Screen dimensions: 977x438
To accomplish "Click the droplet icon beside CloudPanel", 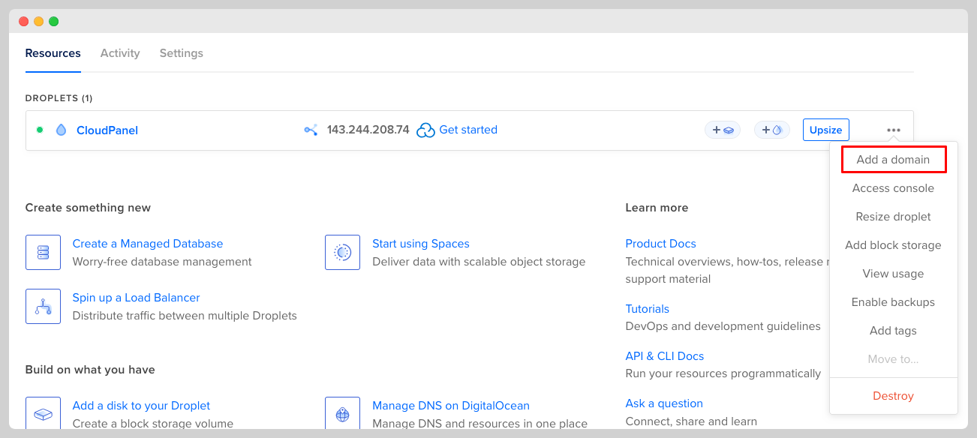I will pos(61,130).
